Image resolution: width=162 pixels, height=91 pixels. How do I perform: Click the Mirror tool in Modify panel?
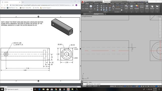[104, 8]
